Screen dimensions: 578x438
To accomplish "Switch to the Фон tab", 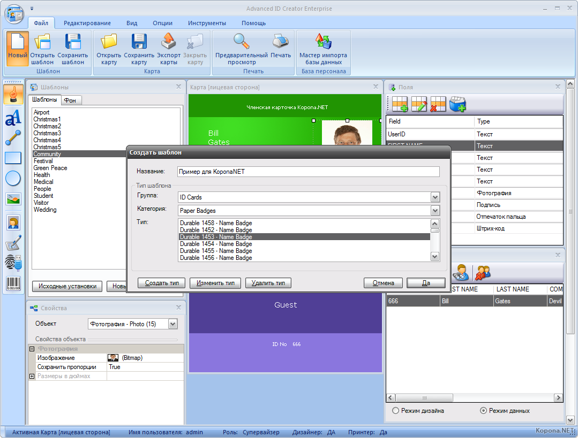I will [70, 100].
